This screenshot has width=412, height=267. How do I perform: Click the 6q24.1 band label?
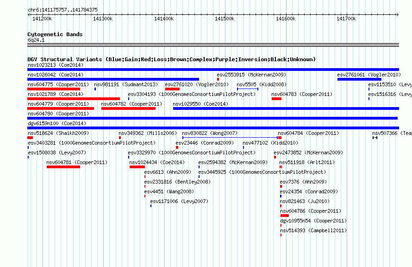(36, 40)
